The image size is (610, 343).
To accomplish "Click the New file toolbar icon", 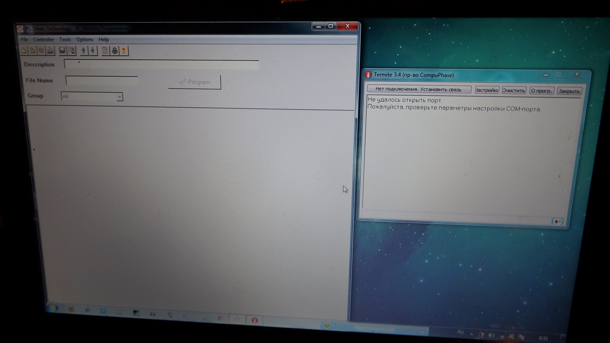I will [24, 51].
